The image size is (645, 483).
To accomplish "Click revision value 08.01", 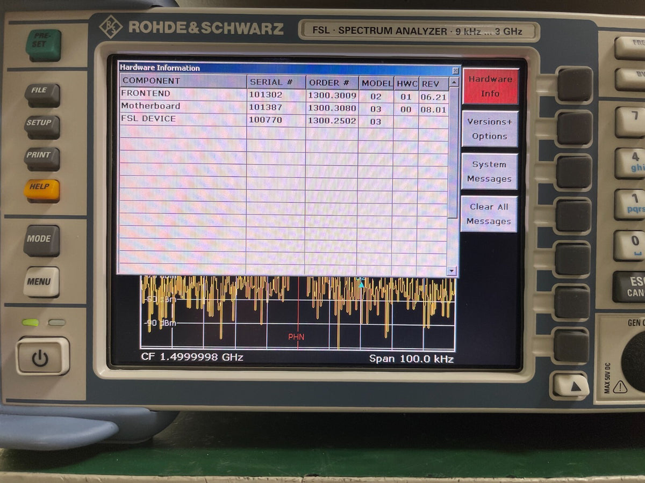I will pos(433,109).
